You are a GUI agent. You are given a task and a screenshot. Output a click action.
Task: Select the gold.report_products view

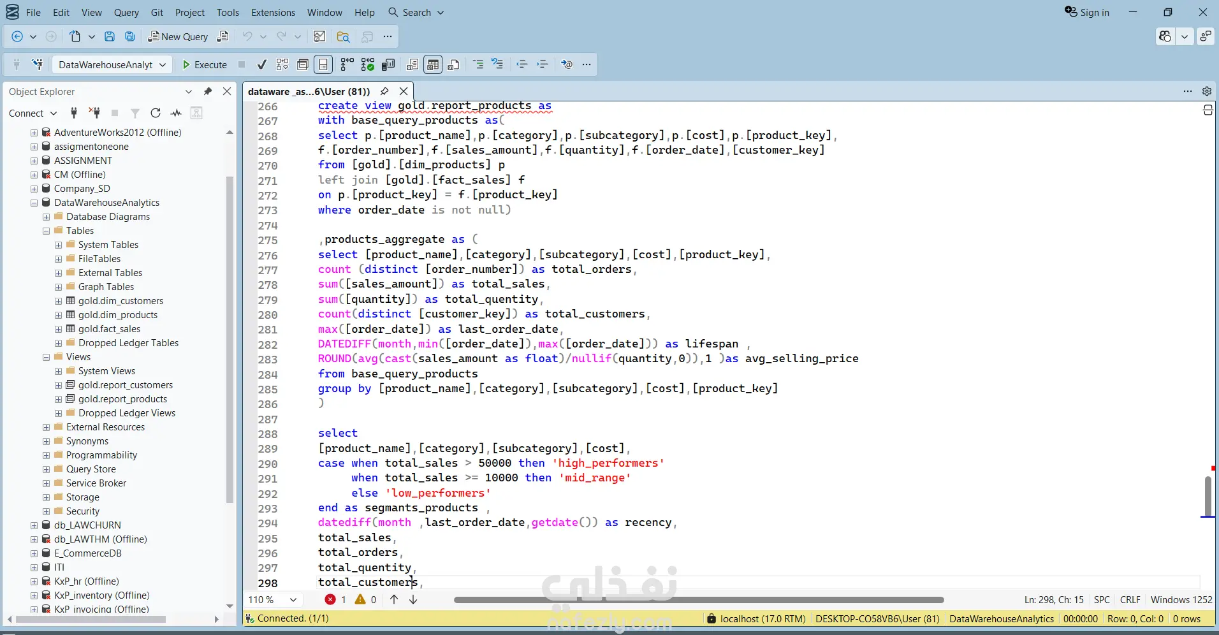tap(122, 399)
